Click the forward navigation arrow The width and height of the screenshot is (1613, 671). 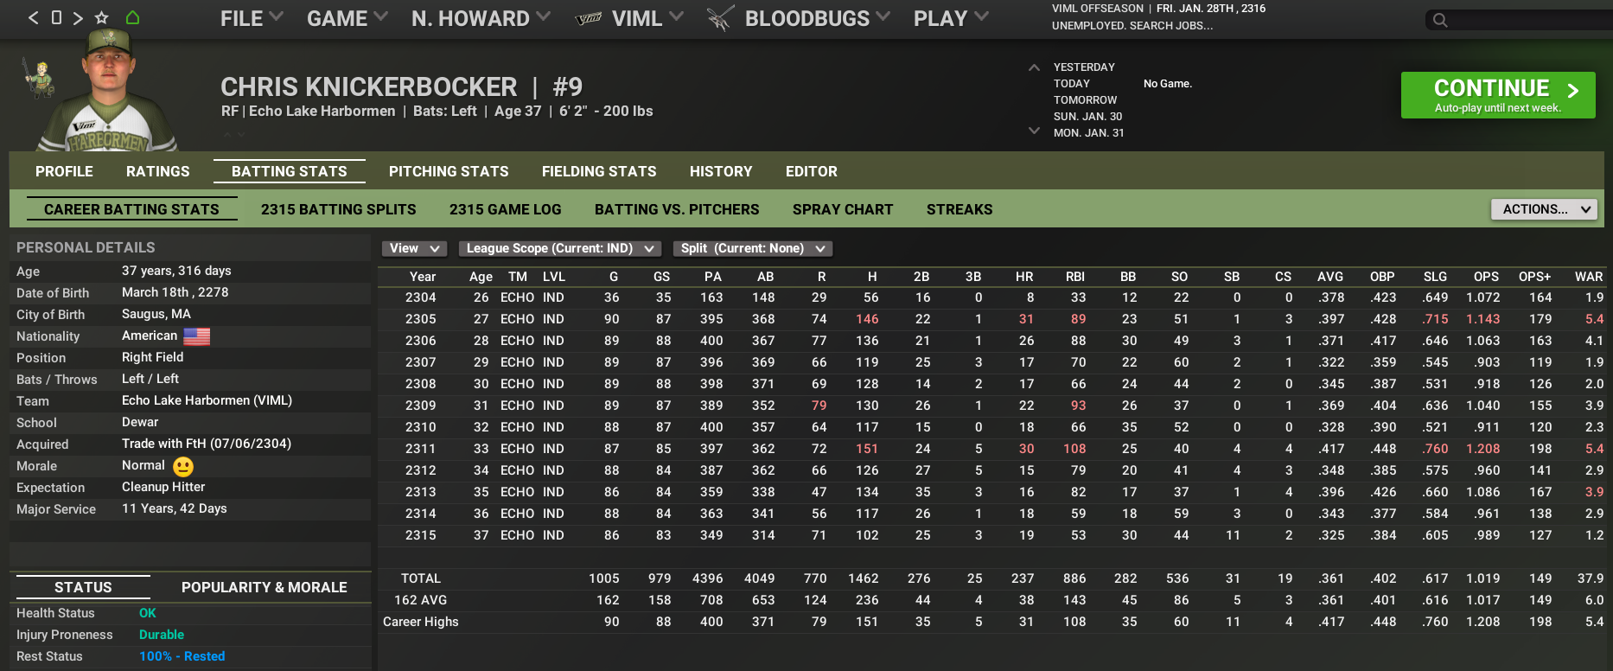pyautogui.click(x=78, y=17)
